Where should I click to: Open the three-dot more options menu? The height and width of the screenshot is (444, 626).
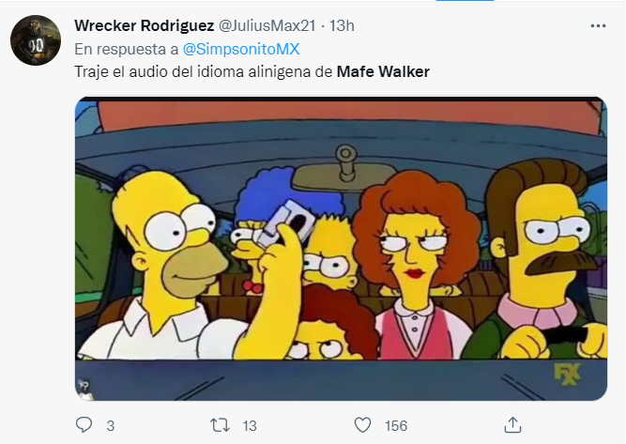(x=598, y=26)
